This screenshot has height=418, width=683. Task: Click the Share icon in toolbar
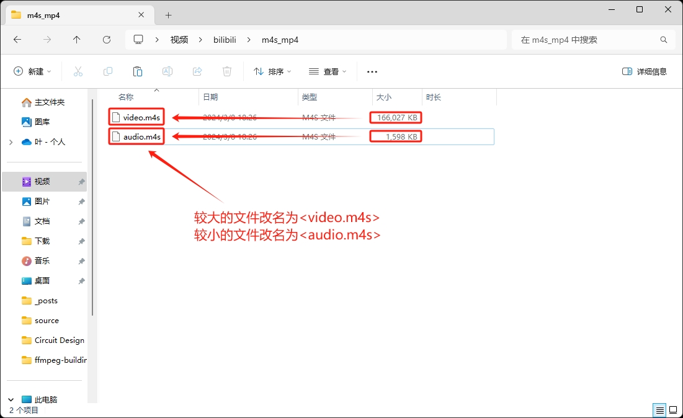[197, 71]
